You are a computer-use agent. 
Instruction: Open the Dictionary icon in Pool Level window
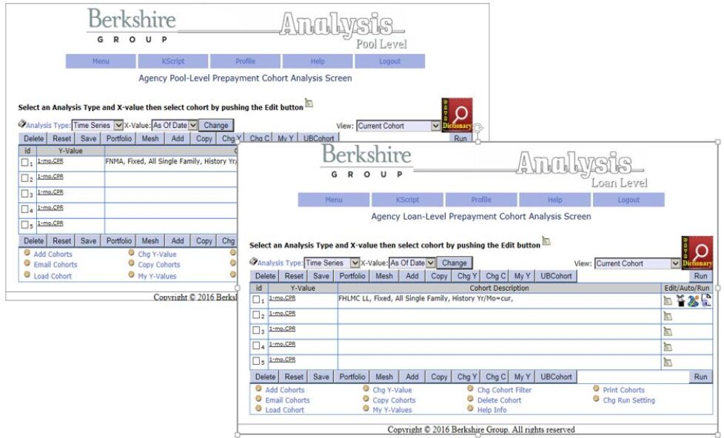pyautogui.click(x=457, y=115)
